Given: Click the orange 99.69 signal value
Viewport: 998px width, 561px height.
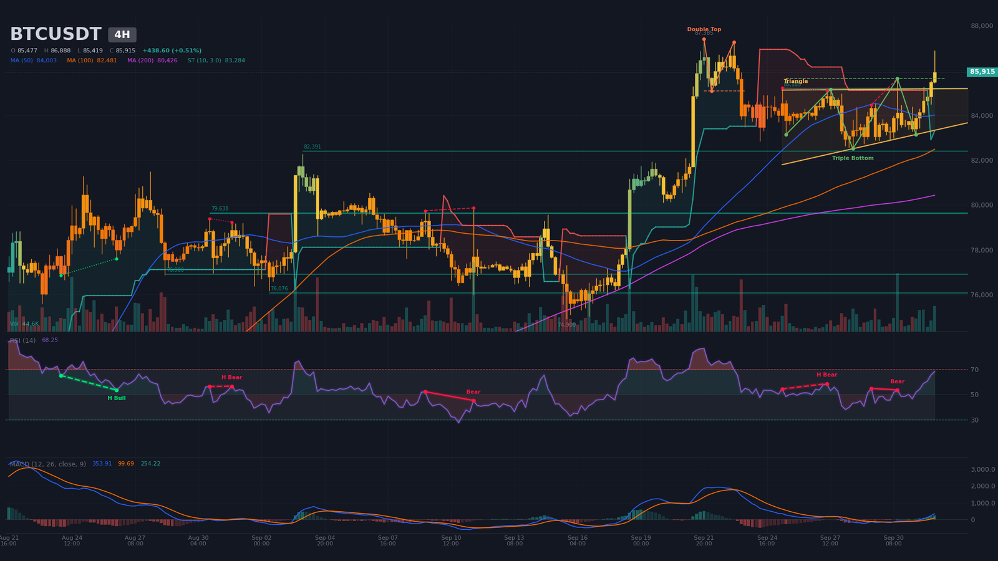Looking at the screenshot, I should [x=126, y=464].
